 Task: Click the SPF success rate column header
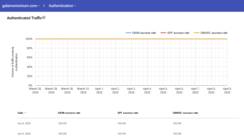point(127,113)
